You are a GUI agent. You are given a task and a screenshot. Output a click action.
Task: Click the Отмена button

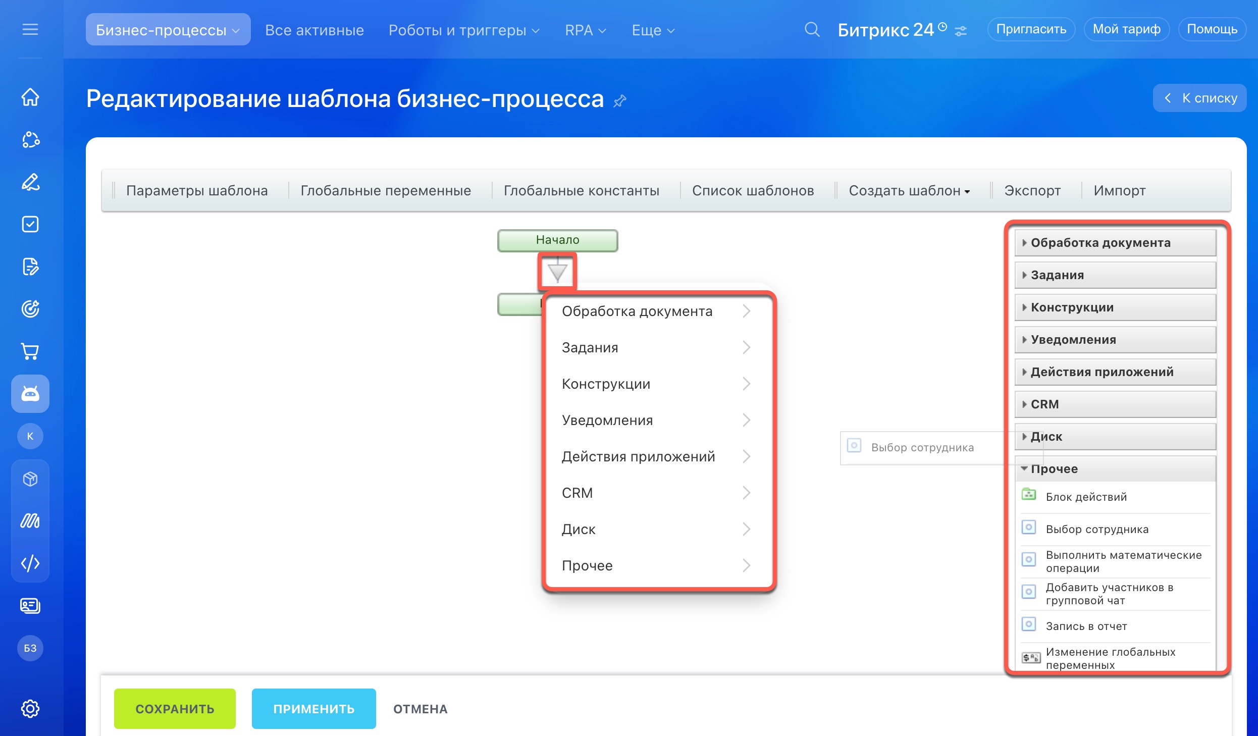421,709
